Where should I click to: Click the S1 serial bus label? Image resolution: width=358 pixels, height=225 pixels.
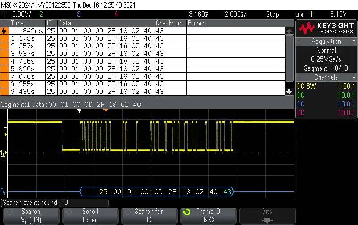pos(3,191)
